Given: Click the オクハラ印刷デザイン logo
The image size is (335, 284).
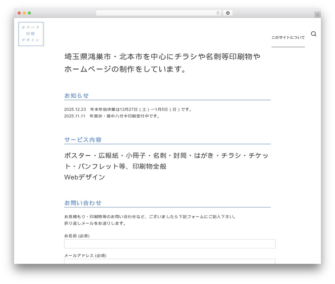Looking at the screenshot, I should point(31,34).
